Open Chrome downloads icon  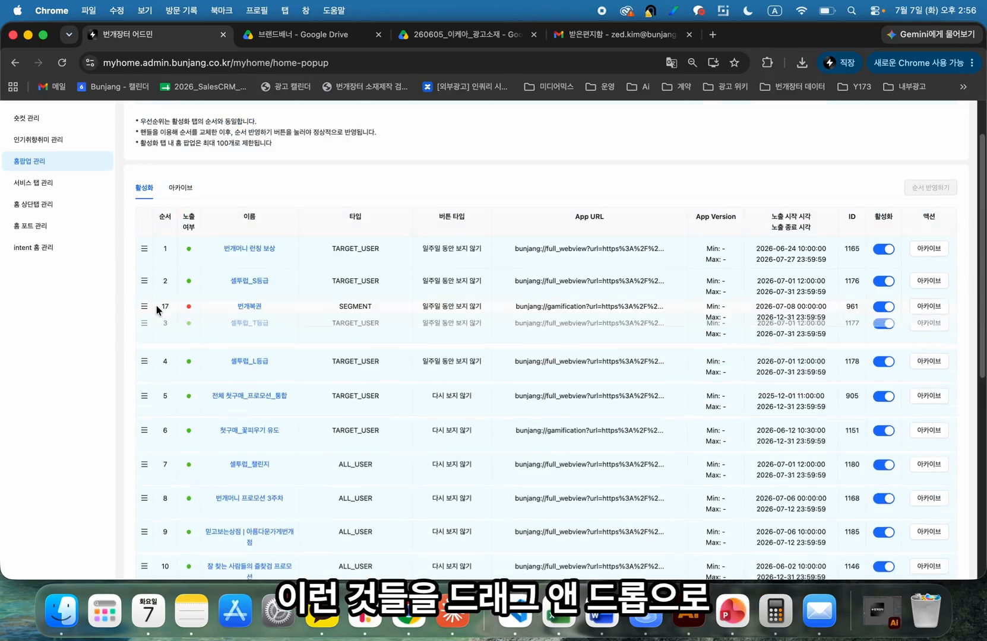802,62
